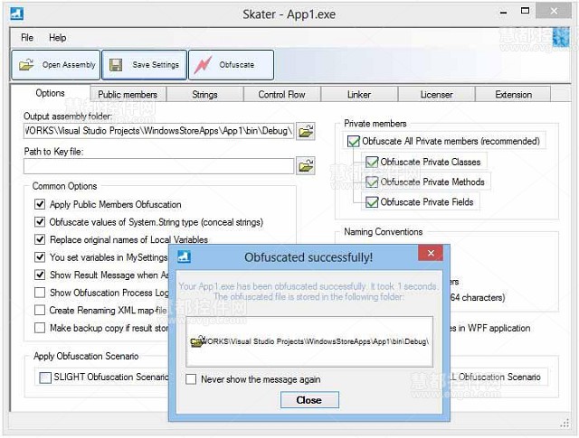Switch to the Strings tab
Screen dimensions: 579x438
(x=205, y=95)
